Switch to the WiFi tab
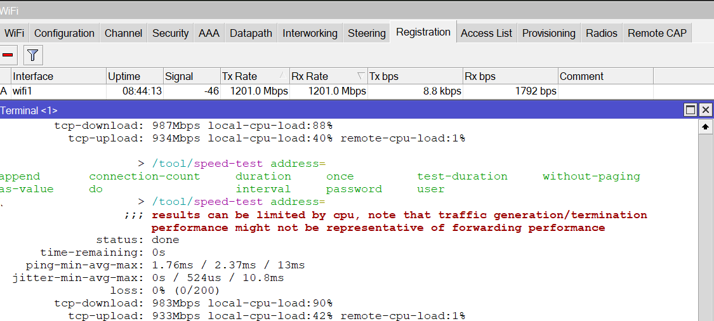This screenshot has width=714, height=321. click(x=14, y=33)
